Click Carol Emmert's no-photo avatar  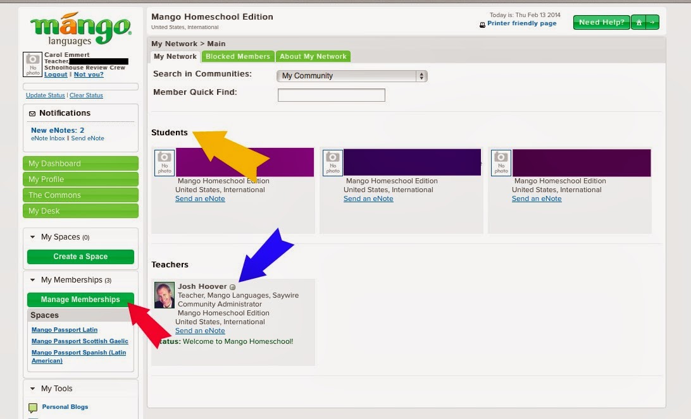click(x=32, y=64)
